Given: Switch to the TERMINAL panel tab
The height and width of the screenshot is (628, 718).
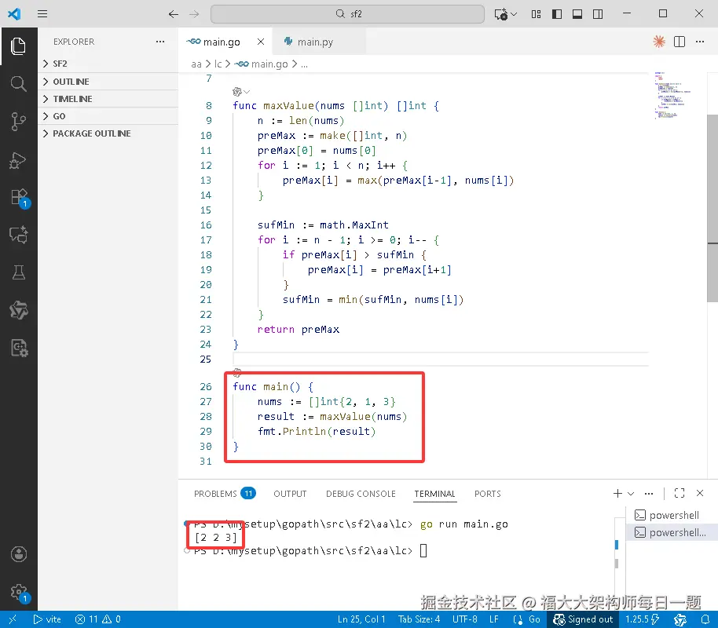Looking at the screenshot, I should tap(434, 494).
